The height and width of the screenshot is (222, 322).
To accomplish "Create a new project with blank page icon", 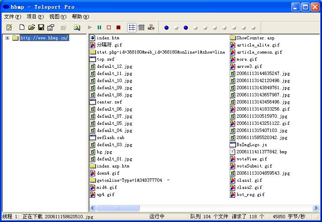I will point(22,28).
